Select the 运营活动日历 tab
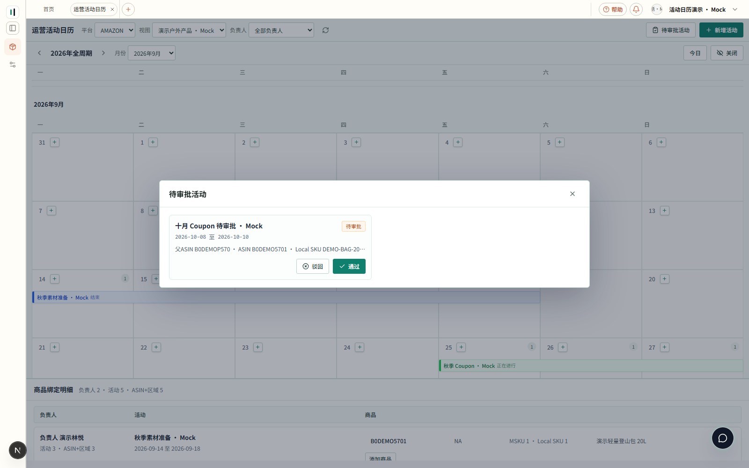Viewport: 749px width, 468px height. pos(89,9)
